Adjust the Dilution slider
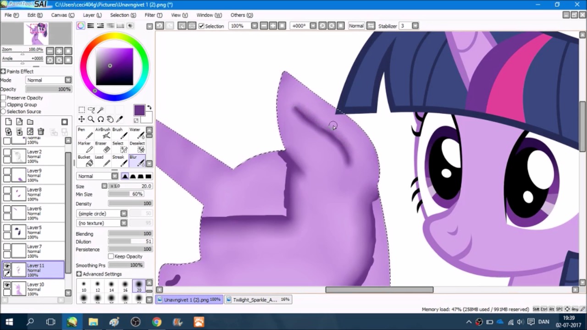 pos(130,242)
